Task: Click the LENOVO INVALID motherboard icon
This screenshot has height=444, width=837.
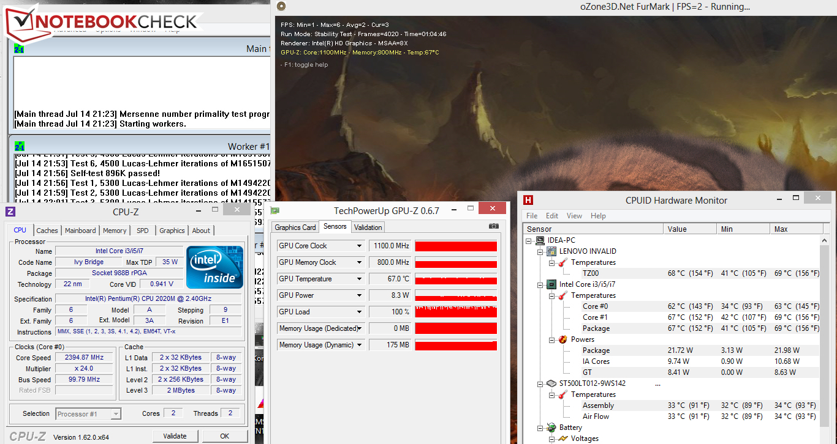Action: [551, 251]
